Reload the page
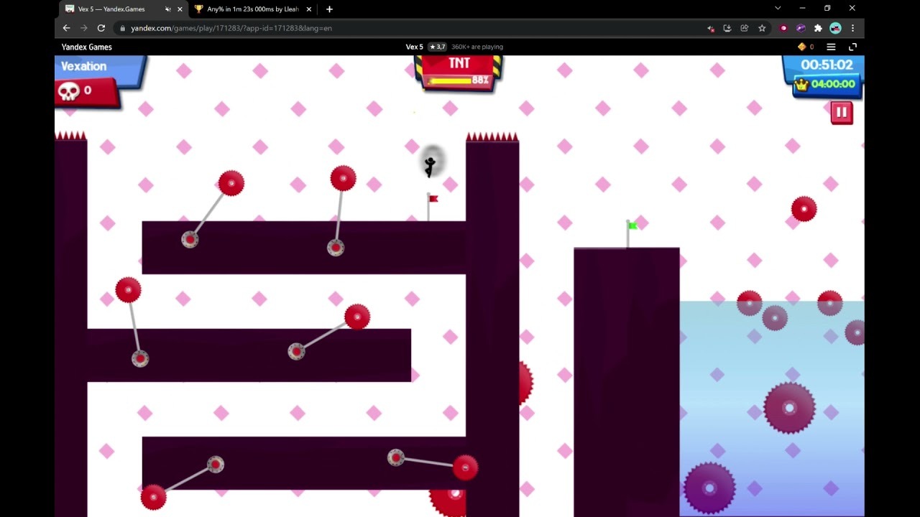The width and height of the screenshot is (920, 517). (x=101, y=28)
